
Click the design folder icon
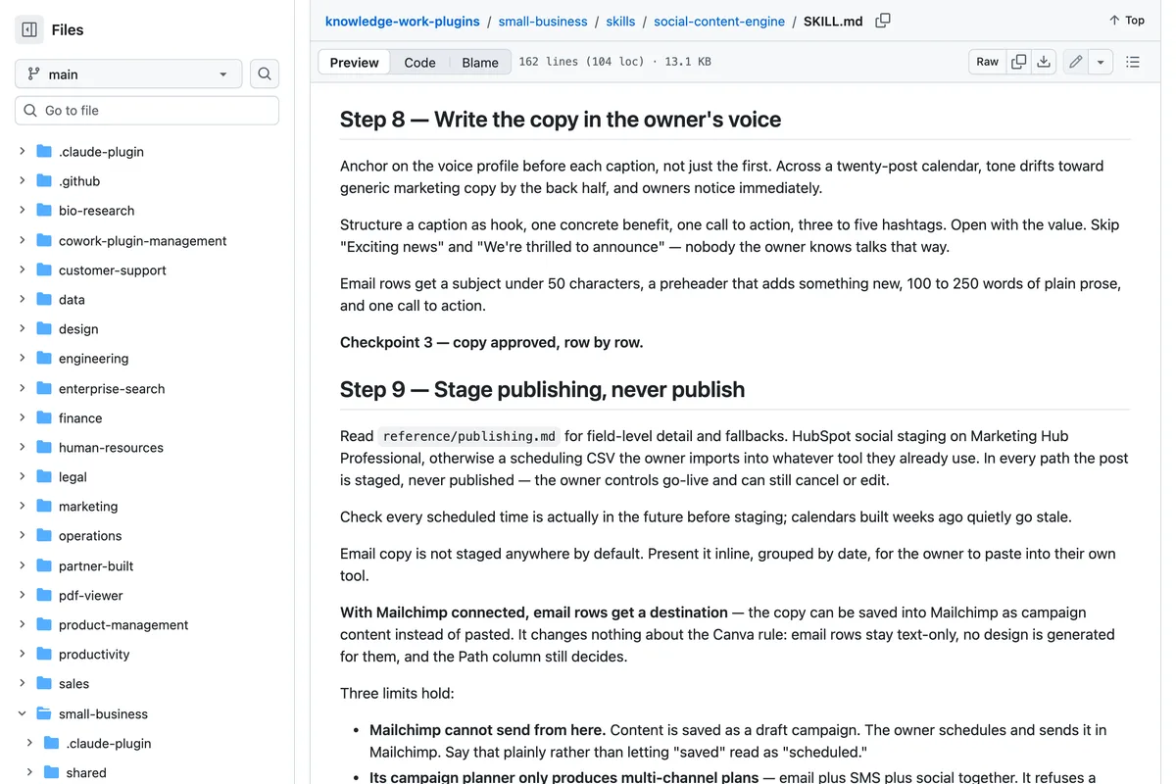44,329
